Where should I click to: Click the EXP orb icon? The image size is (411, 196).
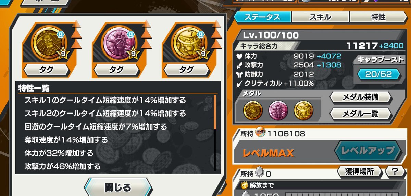261,133
